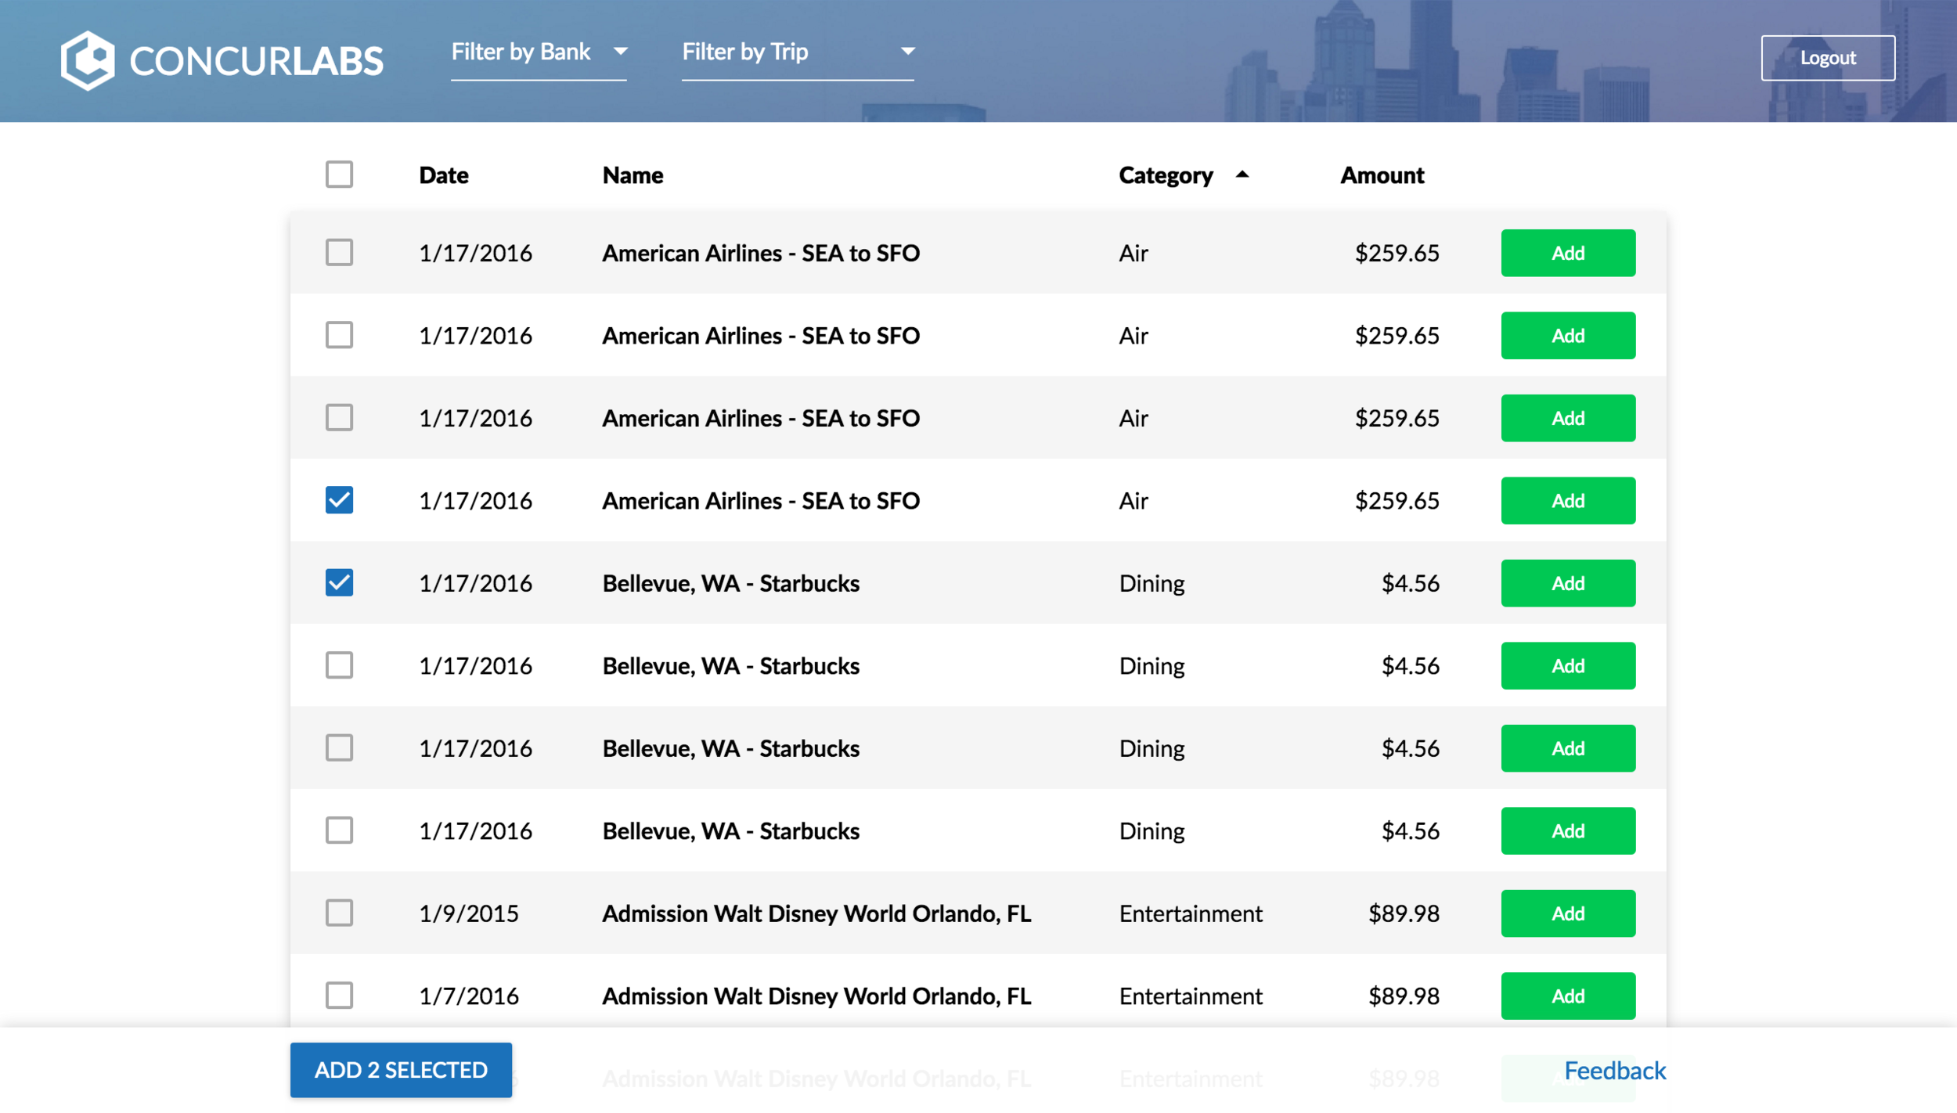This screenshot has height=1113, width=1957.
Task: Click the ConcurLabs hexagon logo icon
Action: point(88,60)
